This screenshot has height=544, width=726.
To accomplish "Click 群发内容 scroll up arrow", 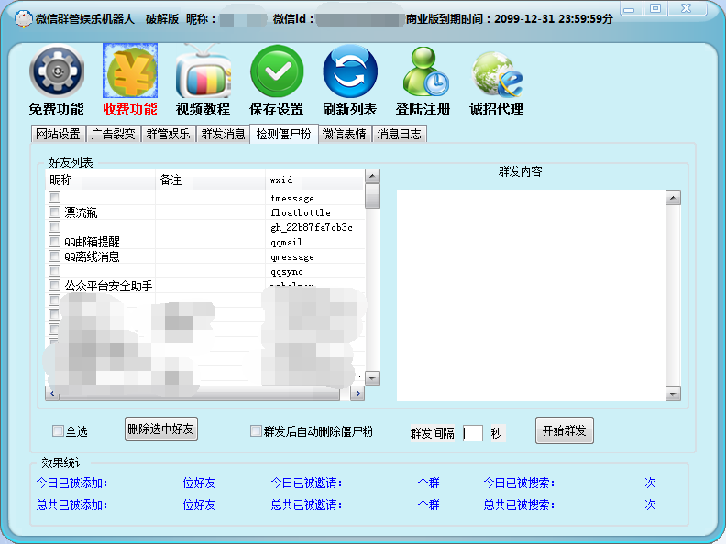I will point(673,198).
